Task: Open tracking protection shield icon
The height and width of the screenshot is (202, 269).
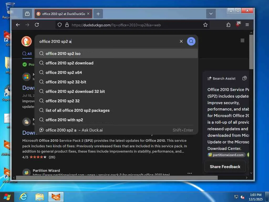Action: 60,25
